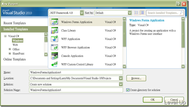Open the Installed Templates section
The height and width of the screenshot is (107, 189).
(24, 29)
